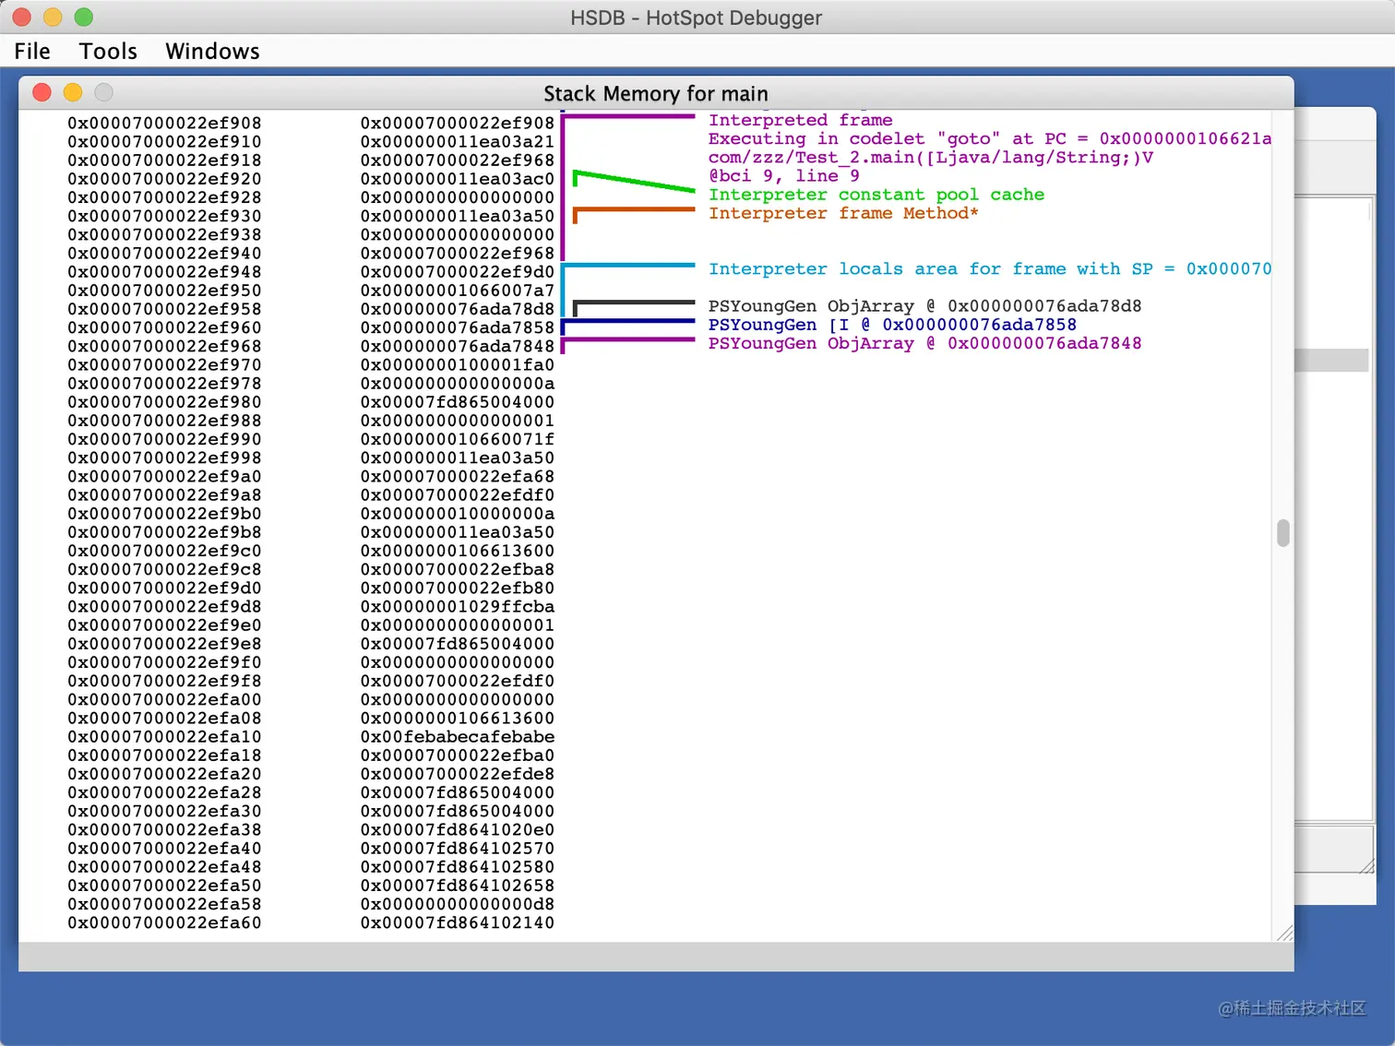Click the com/zzz/Test_2.main method signature text
The width and height of the screenshot is (1395, 1046).
(930, 158)
